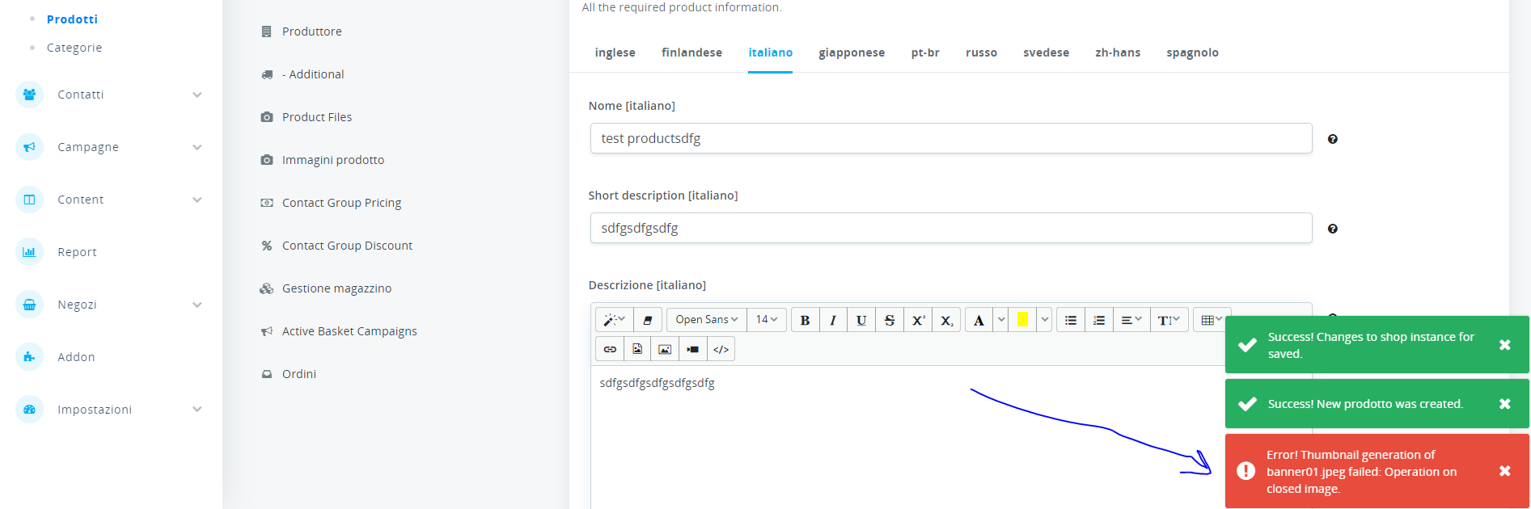Expand the Negozi menu chevron
Screen dimensions: 1531x509
pos(197,305)
